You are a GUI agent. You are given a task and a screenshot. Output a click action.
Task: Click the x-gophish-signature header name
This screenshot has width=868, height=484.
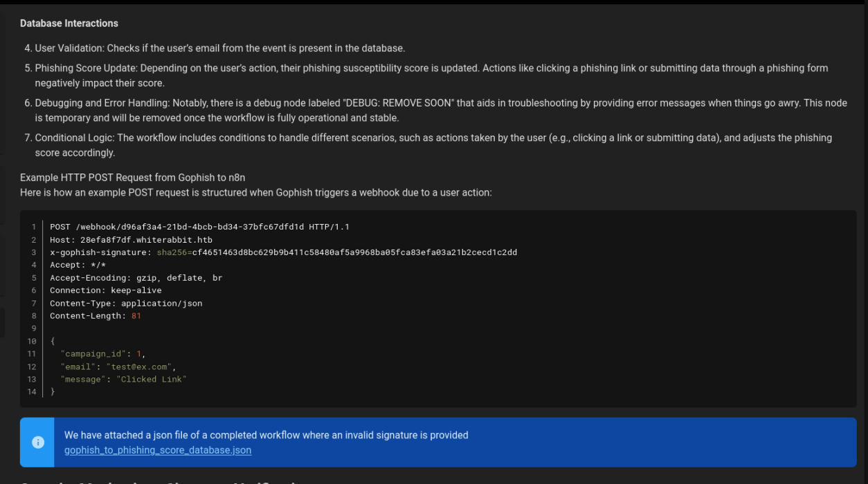tap(100, 252)
